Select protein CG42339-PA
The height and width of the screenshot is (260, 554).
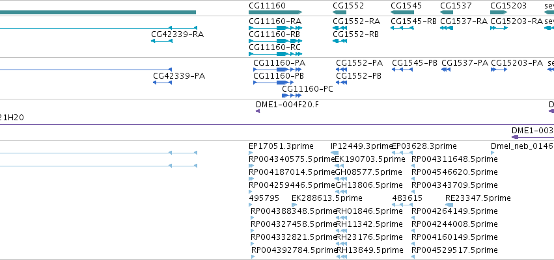click(x=179, y=76)
